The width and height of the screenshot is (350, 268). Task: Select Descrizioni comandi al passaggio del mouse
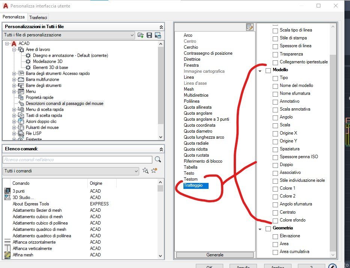[65, 103]
